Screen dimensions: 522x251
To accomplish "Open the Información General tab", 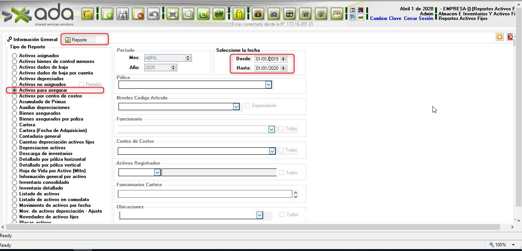I will pyautogui.click(x=32, y=40).
